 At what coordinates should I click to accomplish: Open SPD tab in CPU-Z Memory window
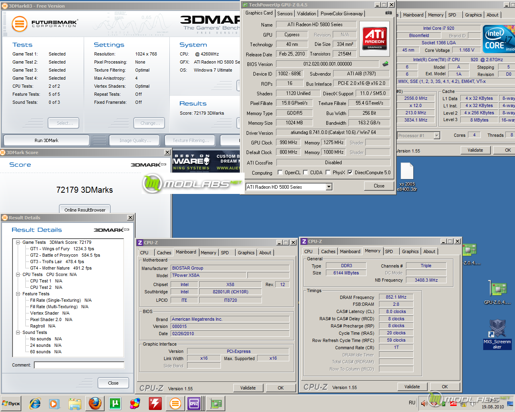[389, 251]
